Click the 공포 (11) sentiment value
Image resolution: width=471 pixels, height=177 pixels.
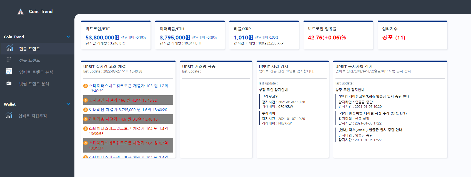394,38
